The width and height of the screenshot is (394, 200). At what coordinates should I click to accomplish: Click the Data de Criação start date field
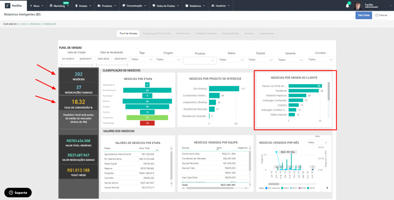(68, 59)
